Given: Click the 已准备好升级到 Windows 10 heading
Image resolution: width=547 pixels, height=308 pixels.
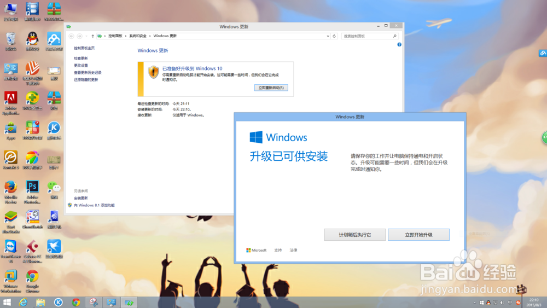Looking at the screenshot, I should [192, 68].
